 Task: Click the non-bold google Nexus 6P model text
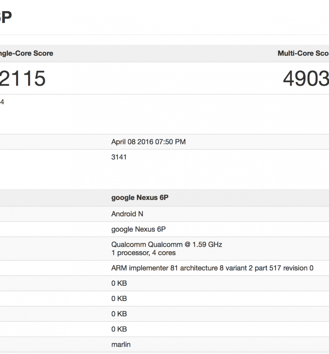click(x=138, y=229)
